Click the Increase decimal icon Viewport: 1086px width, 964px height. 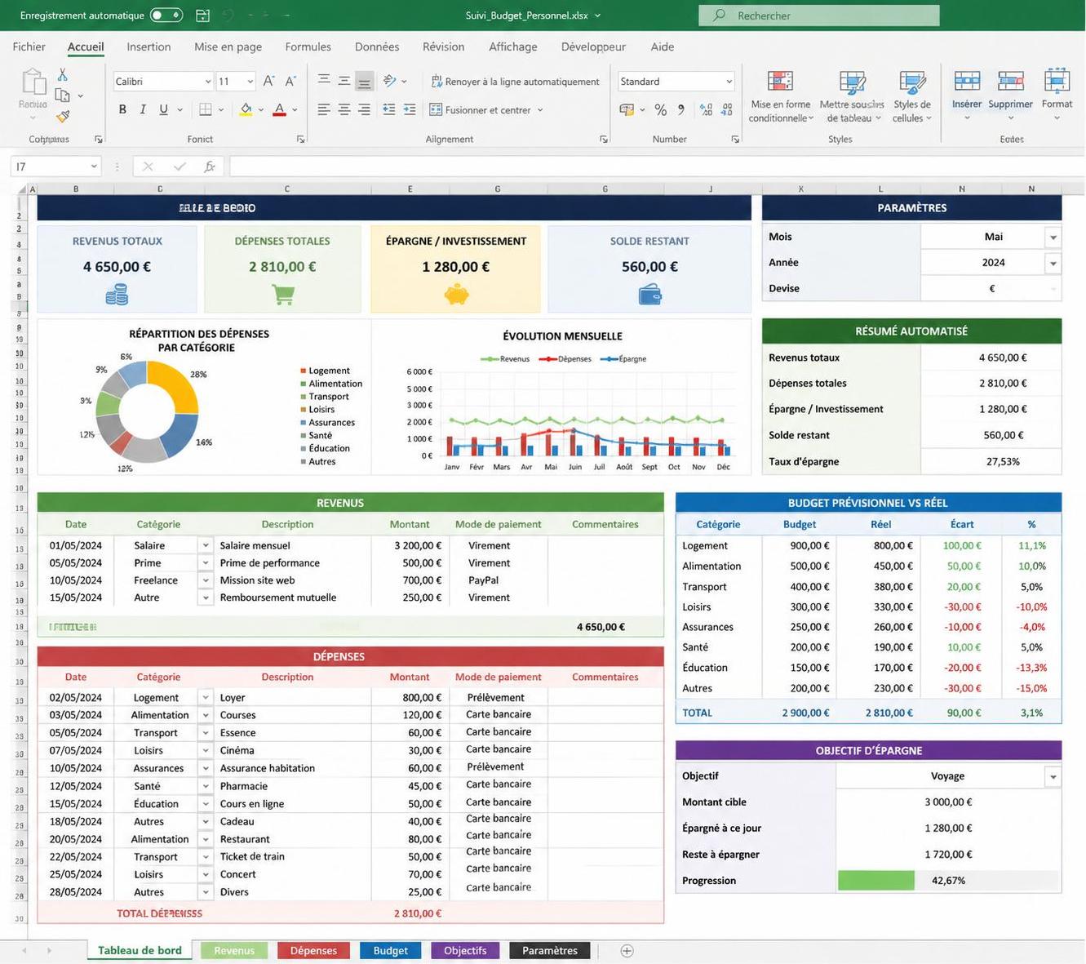coord(706,109)
